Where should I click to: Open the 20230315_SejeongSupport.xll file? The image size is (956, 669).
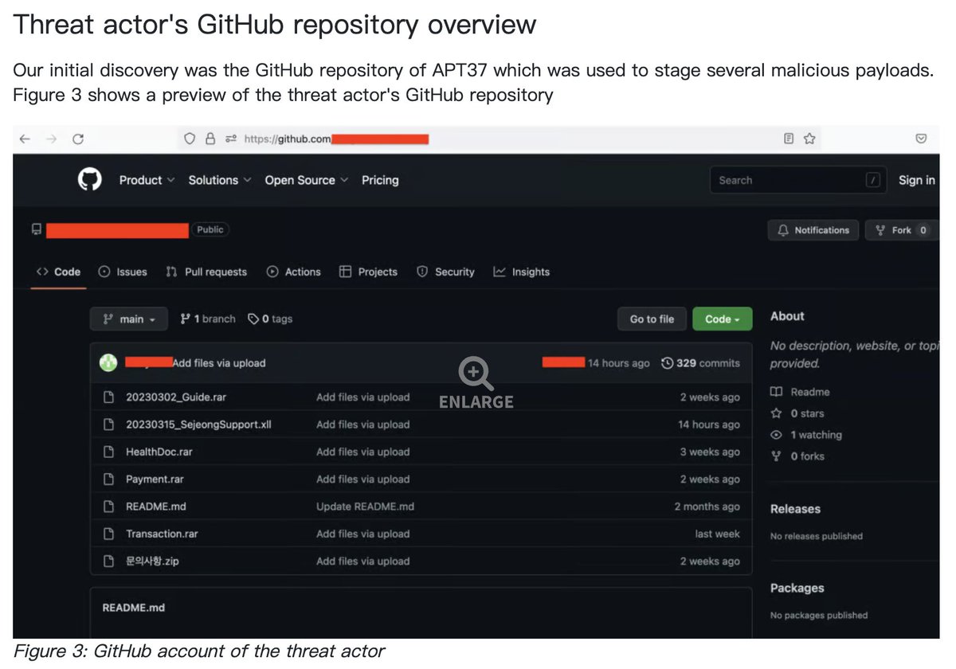point(198,424)
